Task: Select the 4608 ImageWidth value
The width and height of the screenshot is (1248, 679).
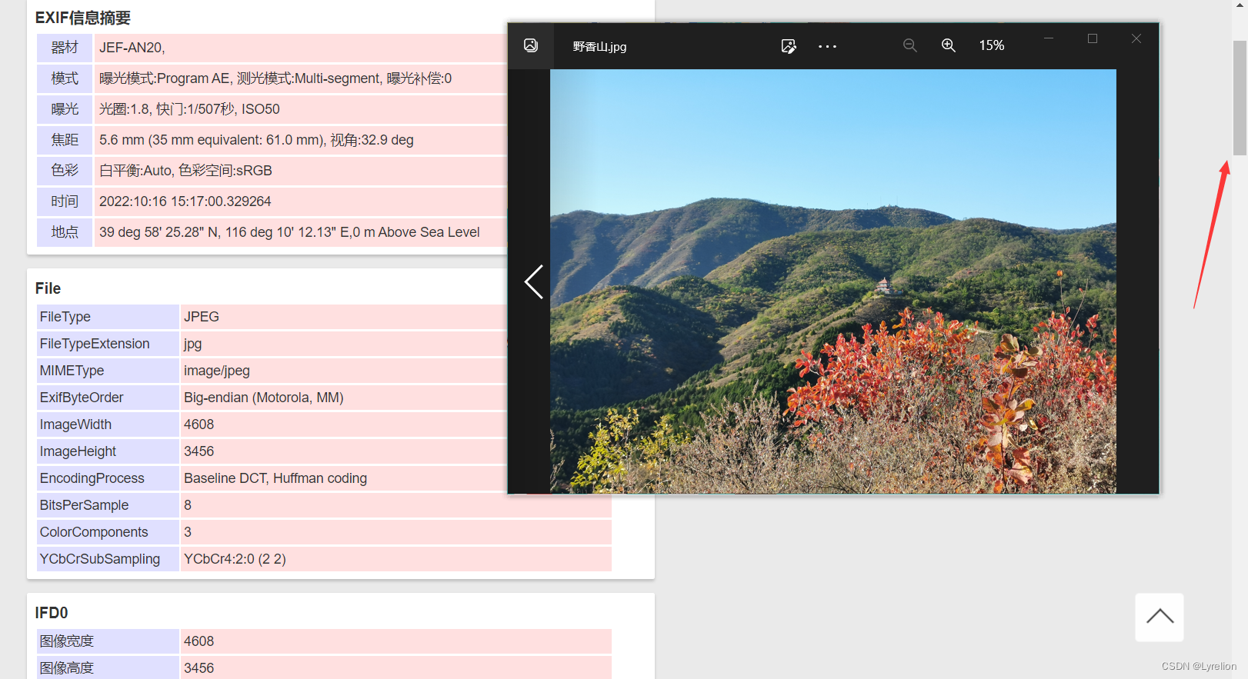Action: point(199,424)
